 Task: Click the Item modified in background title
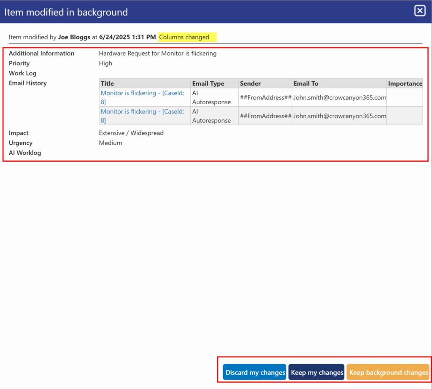coord(66,12)
